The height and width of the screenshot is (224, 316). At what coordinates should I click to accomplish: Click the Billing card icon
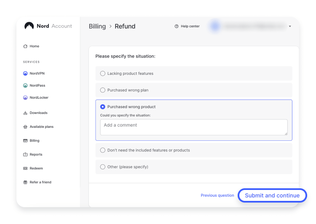point(25,140)
